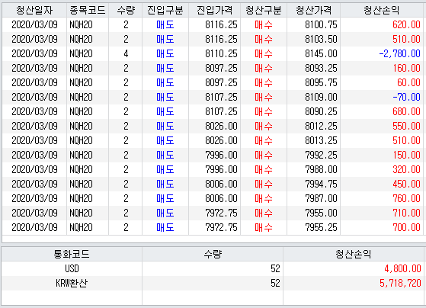Click the 청산구분 column header
This screenshot has height=308, width=426.
coord(264,11)
